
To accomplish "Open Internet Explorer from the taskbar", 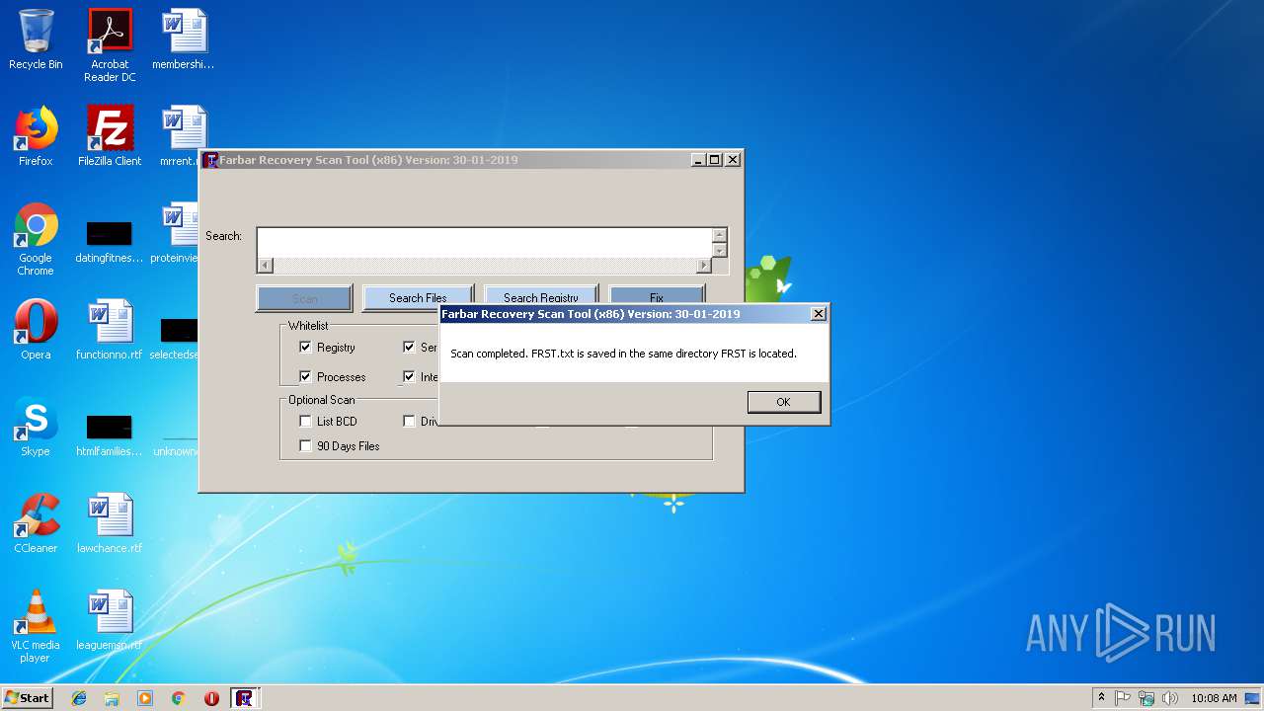I will (79, 698).
